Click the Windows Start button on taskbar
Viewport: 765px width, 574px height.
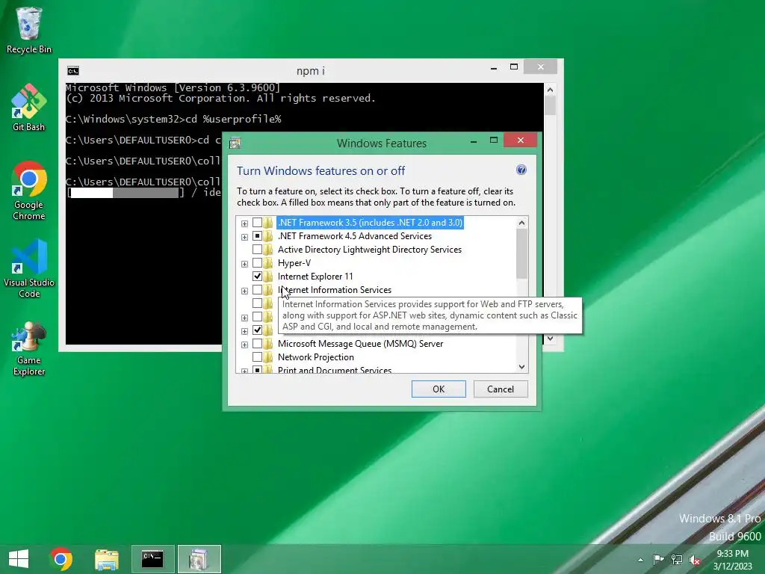pyautogui.click(x=19, y=559)
